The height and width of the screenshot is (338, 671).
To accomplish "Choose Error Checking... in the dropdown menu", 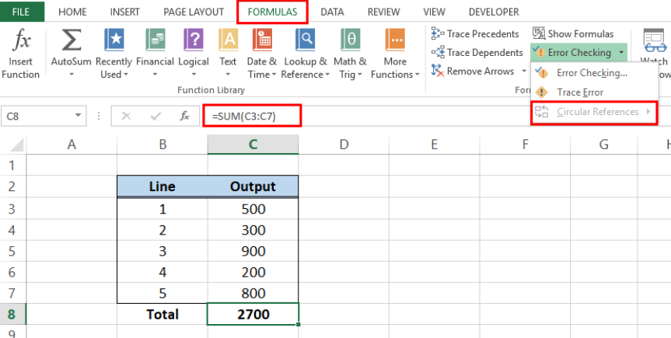I will click(x=594, y=73).
